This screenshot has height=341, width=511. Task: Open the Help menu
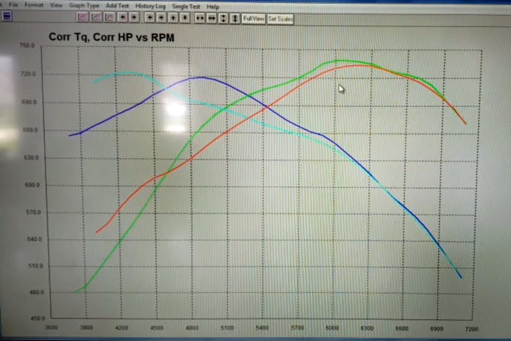click(213, 5)
